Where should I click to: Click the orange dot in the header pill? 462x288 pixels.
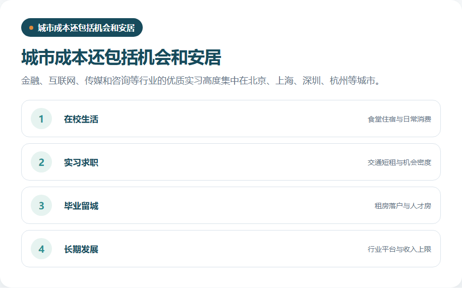pos(31,28)
